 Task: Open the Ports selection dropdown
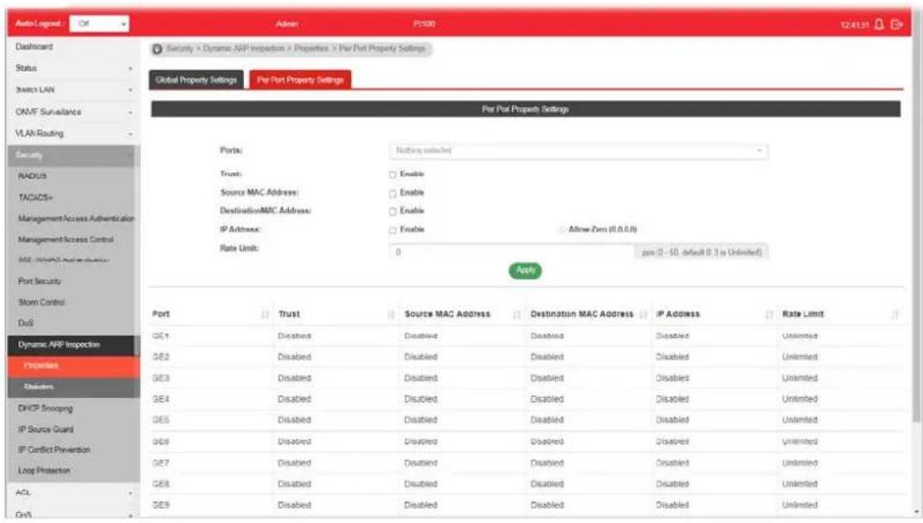(578, 151)
